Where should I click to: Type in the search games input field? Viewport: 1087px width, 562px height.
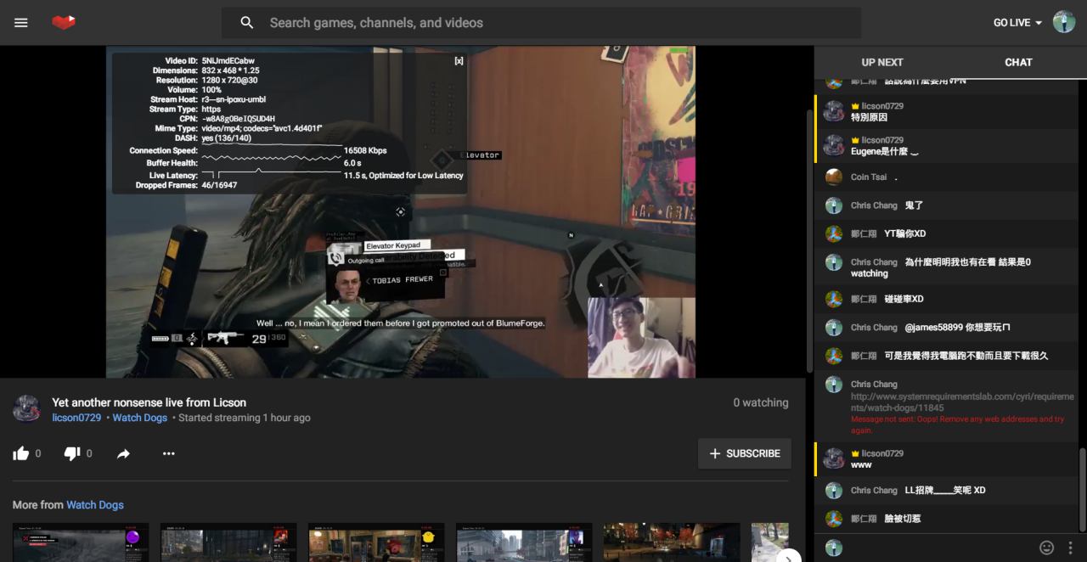[x=510, y=23]
